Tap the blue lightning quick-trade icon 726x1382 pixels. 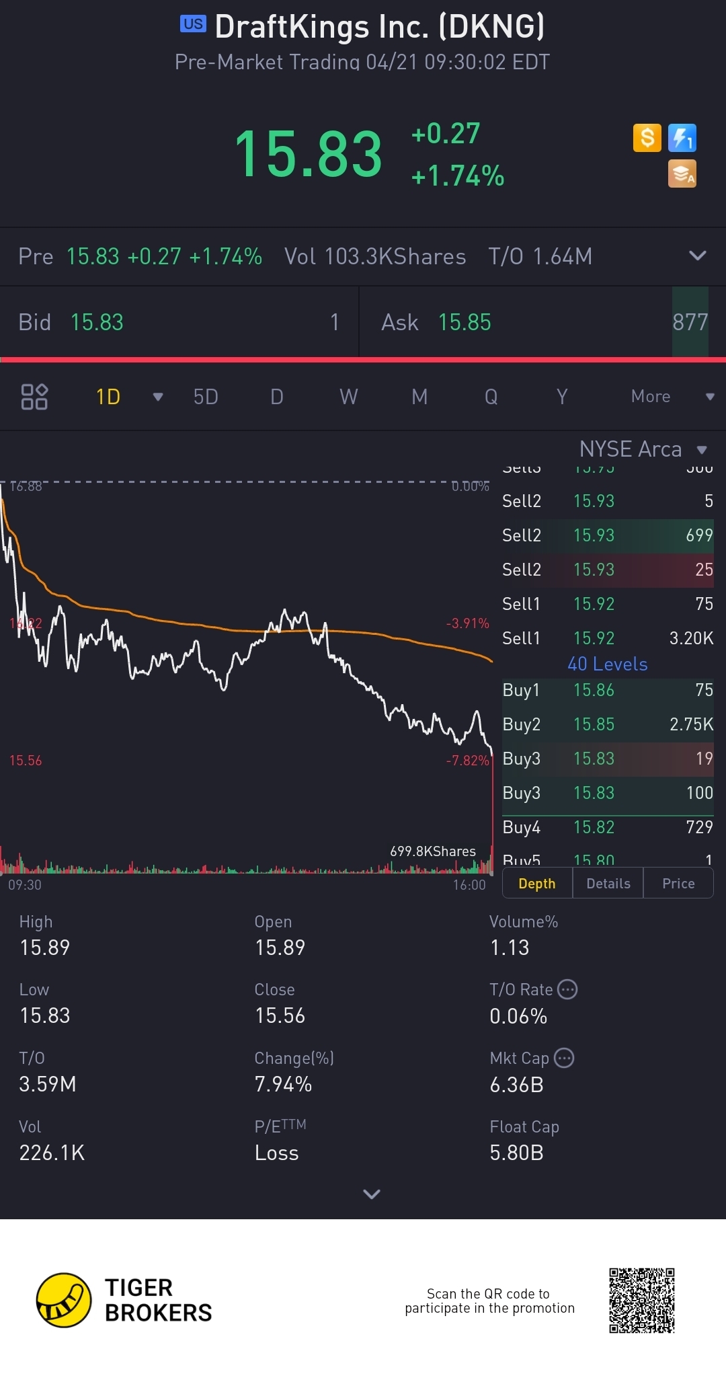[x=682, y=138]
